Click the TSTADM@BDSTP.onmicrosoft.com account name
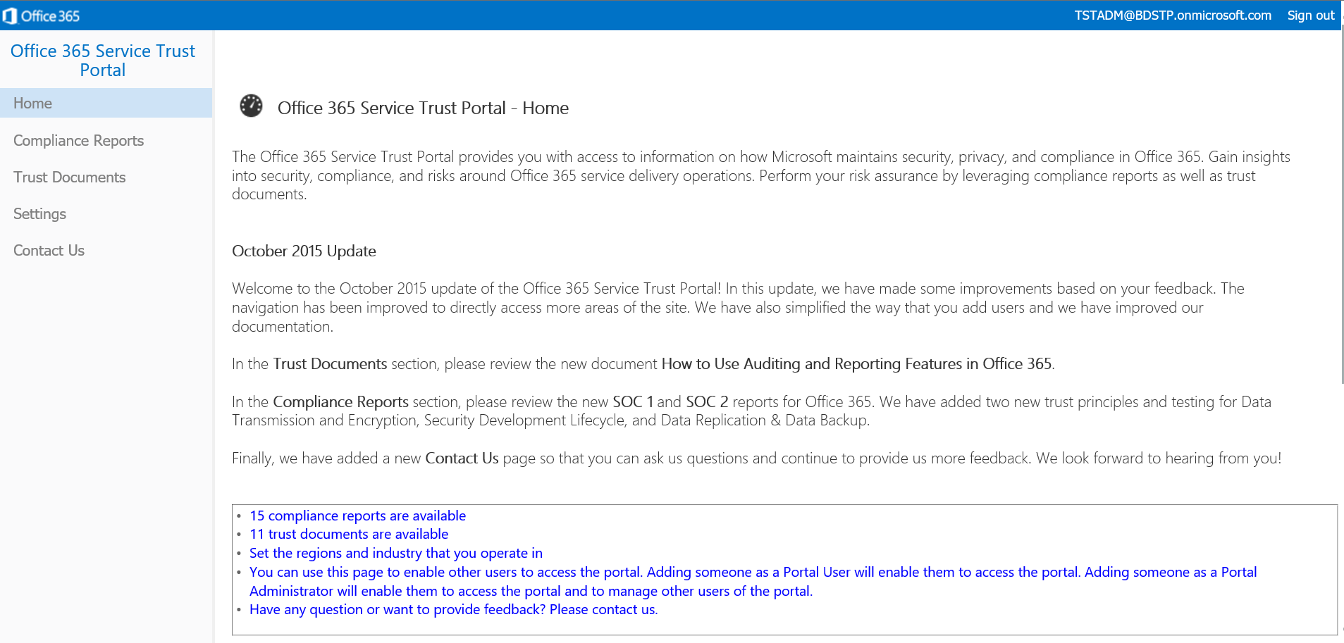The image size is (1344, 643). pyautogui.click(x=1172, y=15)
